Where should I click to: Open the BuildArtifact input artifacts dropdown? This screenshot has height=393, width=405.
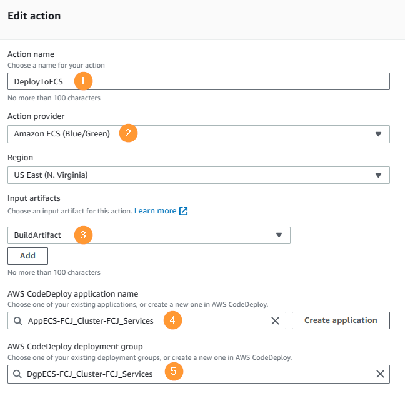coord(149,235)
